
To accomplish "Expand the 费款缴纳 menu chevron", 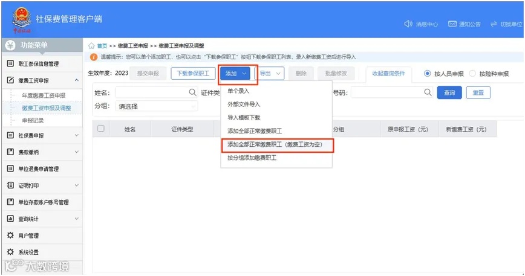I will 77,152.
